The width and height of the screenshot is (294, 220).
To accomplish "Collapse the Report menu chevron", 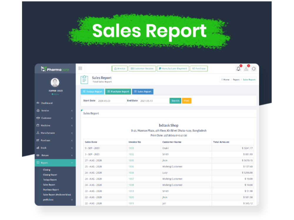I will click(72, 163).
